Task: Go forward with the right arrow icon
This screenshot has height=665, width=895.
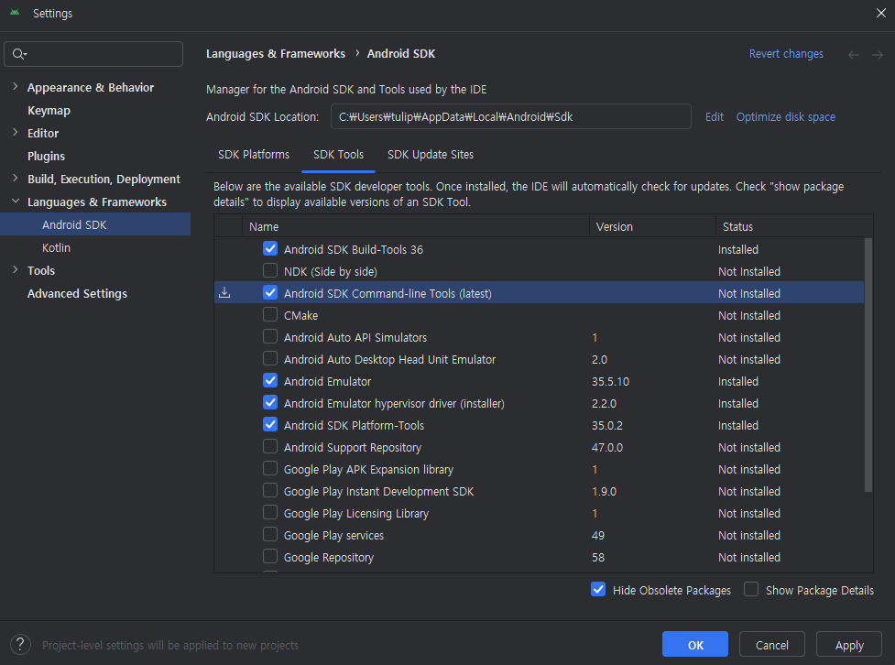Action: click(x=878, y=55)
